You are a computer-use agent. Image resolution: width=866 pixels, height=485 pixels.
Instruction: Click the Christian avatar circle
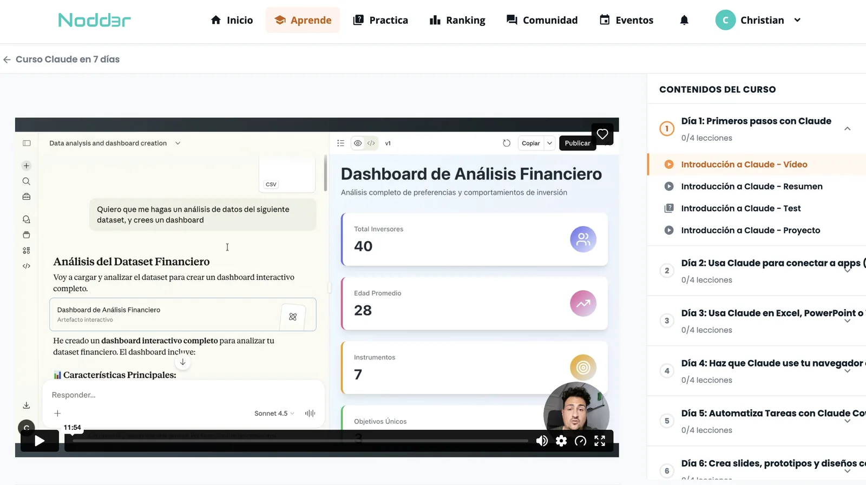725,20
